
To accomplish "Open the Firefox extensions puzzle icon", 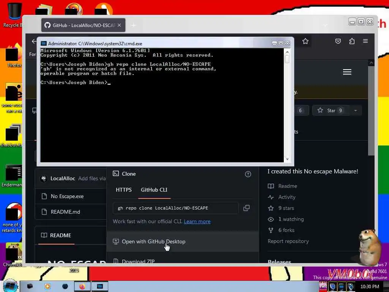I will 352,41.
